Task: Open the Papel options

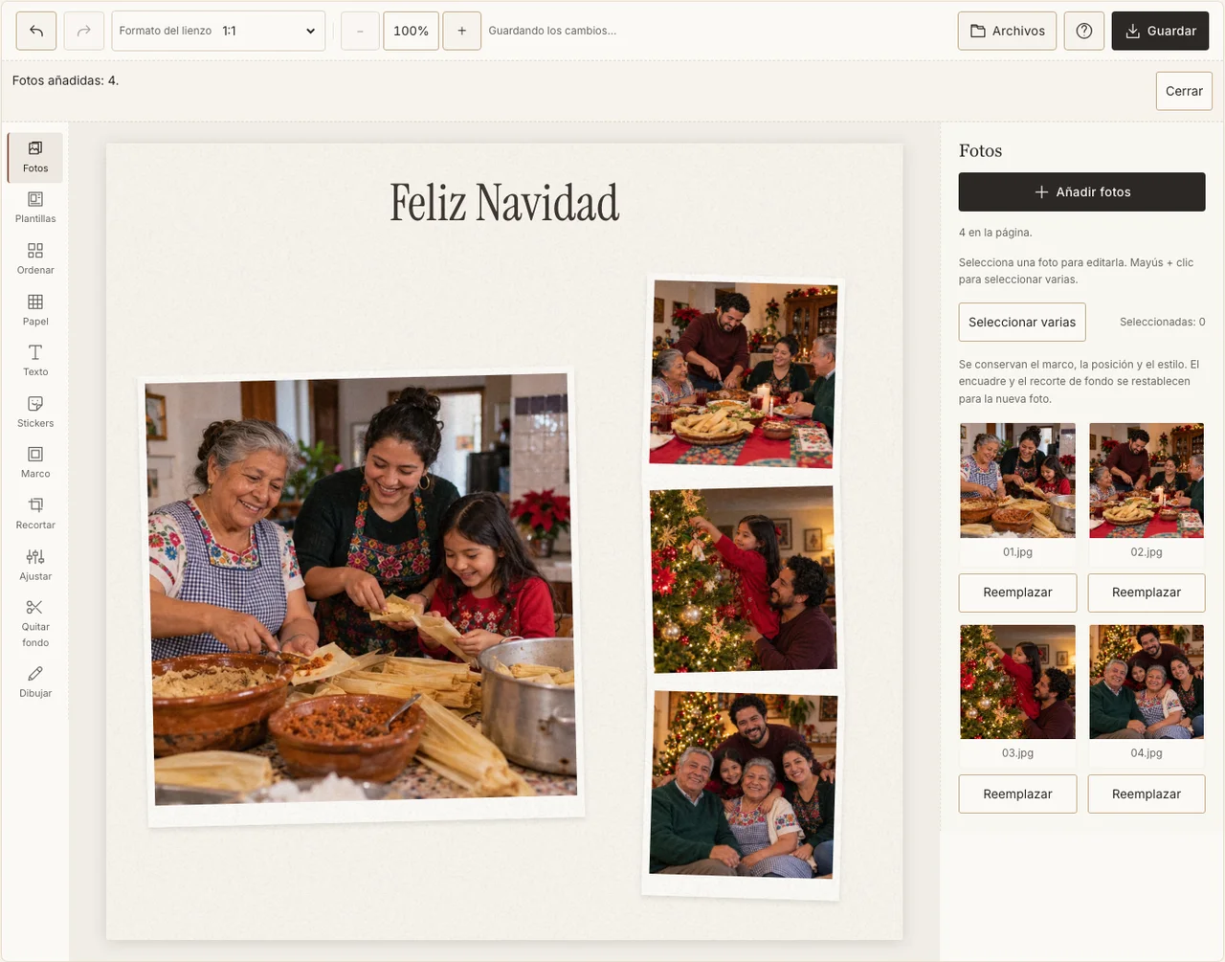Action: point(35,310)
